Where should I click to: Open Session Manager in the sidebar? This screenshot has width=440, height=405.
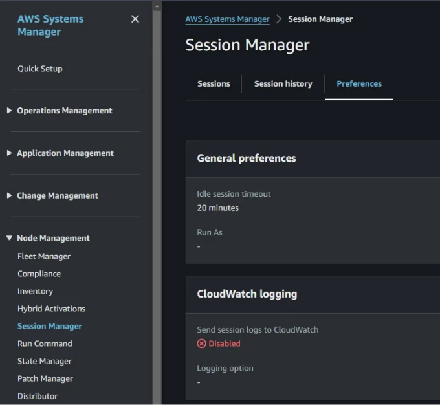tap(50, 326)
